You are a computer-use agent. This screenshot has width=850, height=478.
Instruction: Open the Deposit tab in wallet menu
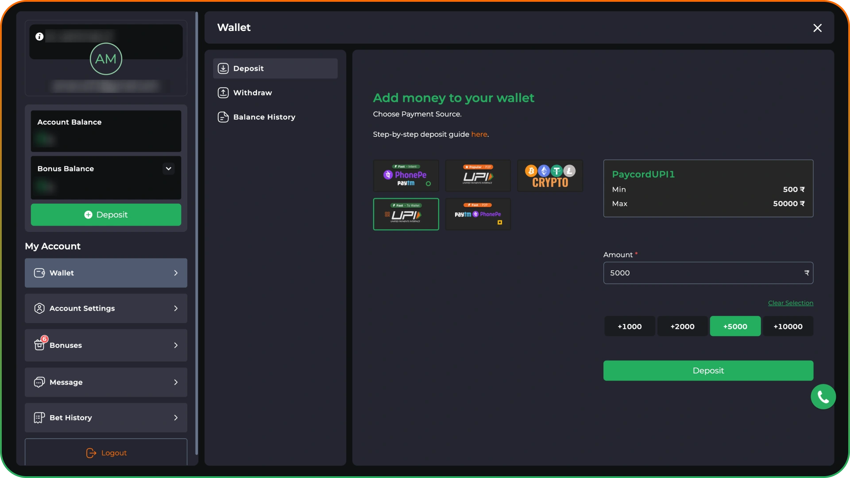click(275, 69)
